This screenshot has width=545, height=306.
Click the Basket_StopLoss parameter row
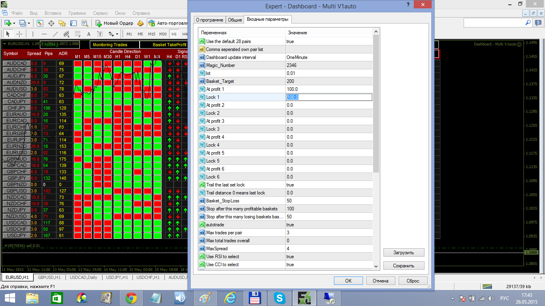[x=286, y=201]
